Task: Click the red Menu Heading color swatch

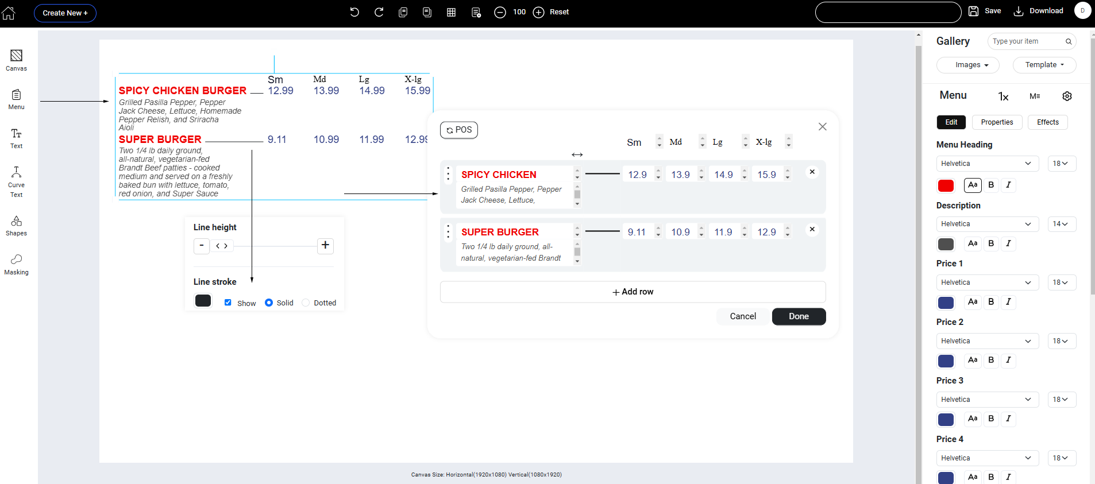Action: coord(946,185)
